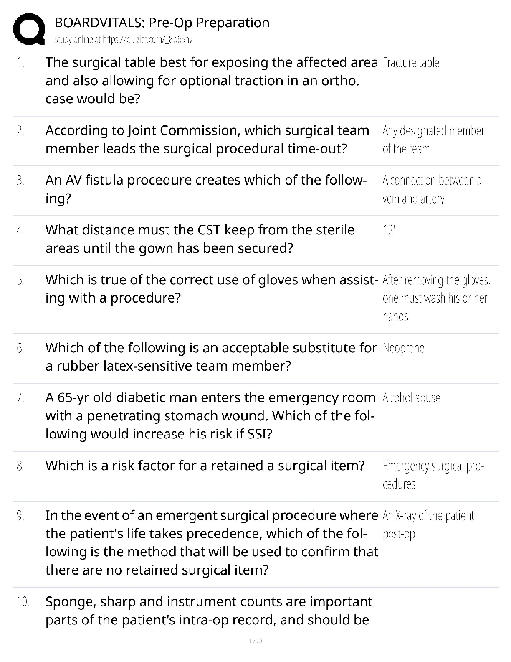Click the retained surgical item risk question
Viewport: 511px width, 662px height.
click(x=205, y=466)
